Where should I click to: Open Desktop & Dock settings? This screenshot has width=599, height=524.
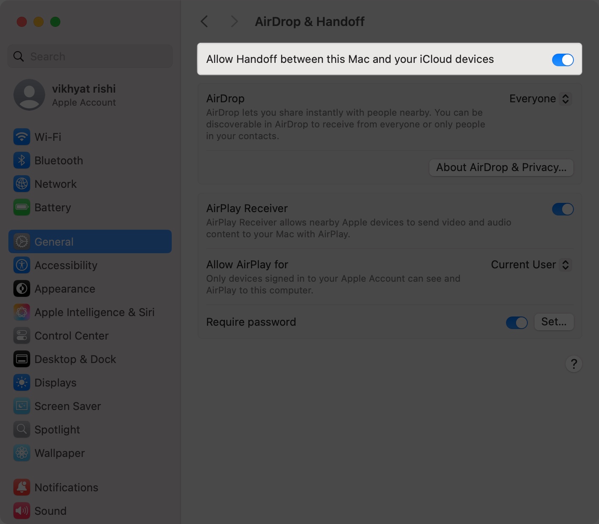[x=75, y=359]
